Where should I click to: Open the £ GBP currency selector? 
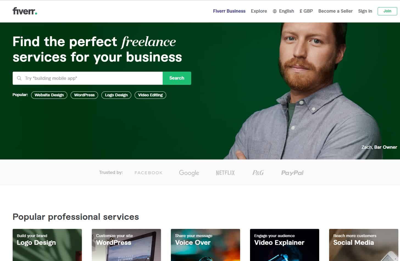[x=306, y=11]
